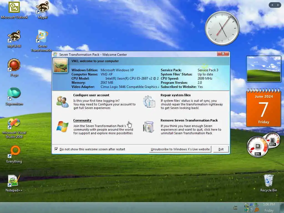Viewport: 284px width, 213px height.
Task: Click Unsubscribe to Windows X's Live website
Action: pos(180,149)
